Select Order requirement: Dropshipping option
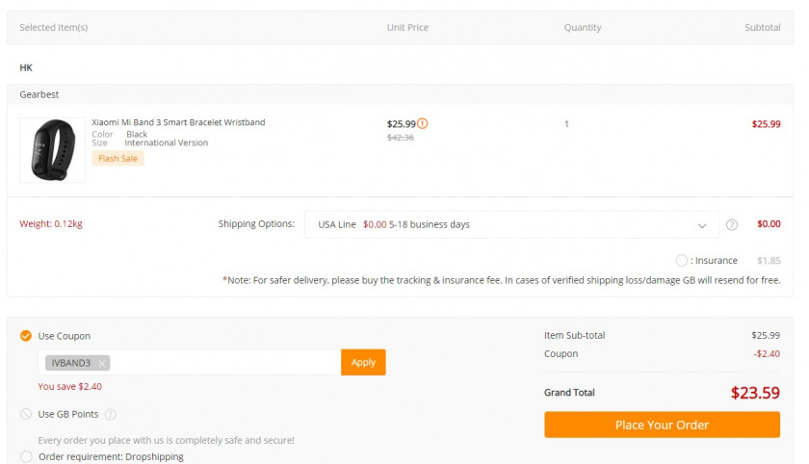Screen dimensions: 809x464 26,456
